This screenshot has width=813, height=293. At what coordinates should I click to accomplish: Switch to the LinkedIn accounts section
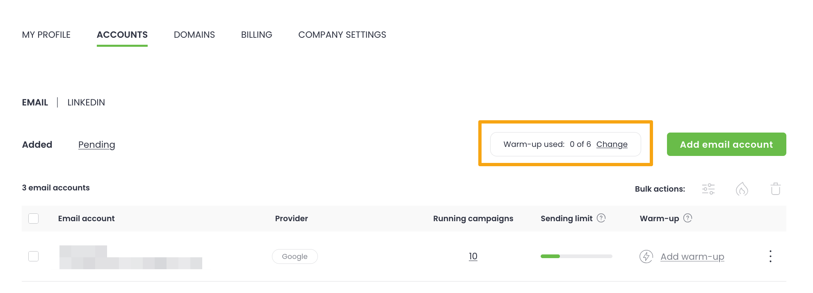point(86,103)
